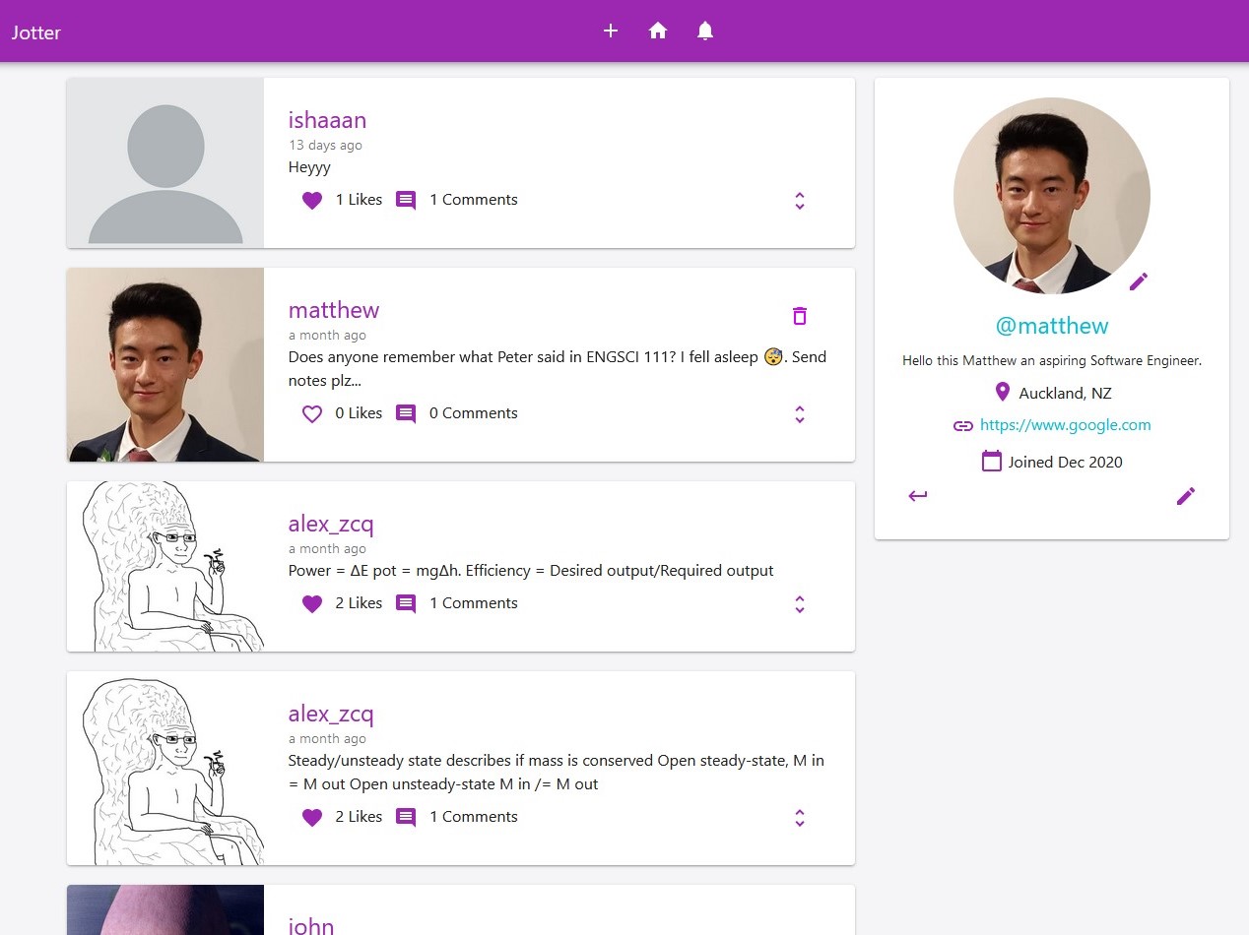Open the notifications bell
This screenshot has width=1249, height=935.
pyautogui.click(x=705, y=31)
